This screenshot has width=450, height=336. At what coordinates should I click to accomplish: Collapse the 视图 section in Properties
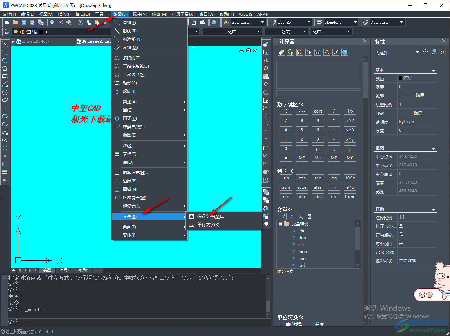[x=433, y=149]
